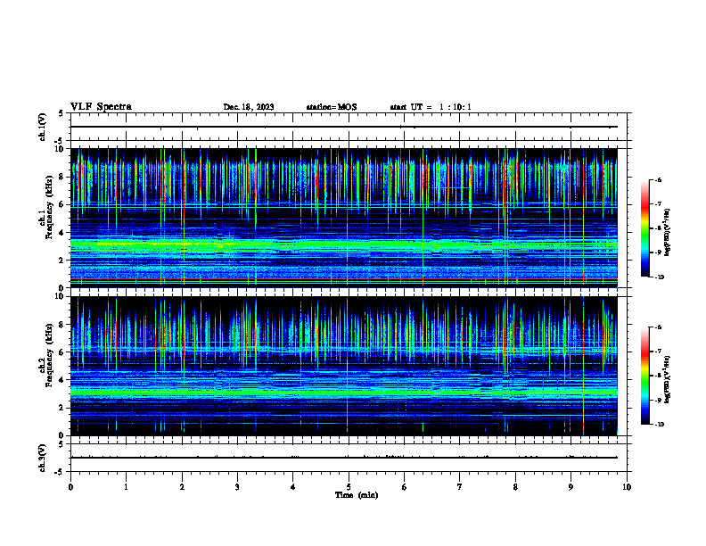Click the 'Time (min)' axis label
Screen dimensions: 706x546
pos(357,495)
